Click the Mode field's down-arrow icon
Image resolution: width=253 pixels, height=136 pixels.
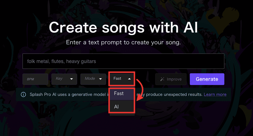(x=100, y=79)
